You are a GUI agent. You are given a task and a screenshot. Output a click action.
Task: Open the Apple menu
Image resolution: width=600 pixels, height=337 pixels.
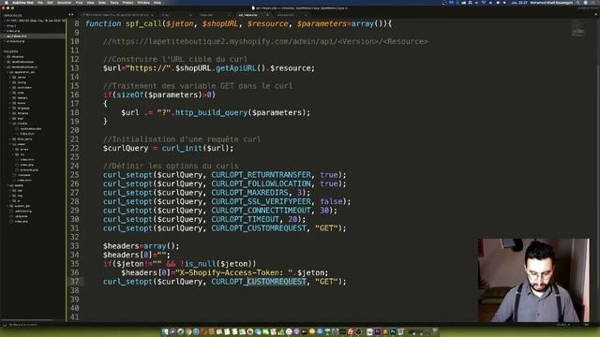tap(7, 2)
